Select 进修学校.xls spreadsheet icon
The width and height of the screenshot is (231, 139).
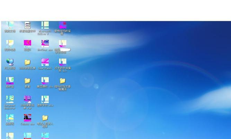pos(45,101)
